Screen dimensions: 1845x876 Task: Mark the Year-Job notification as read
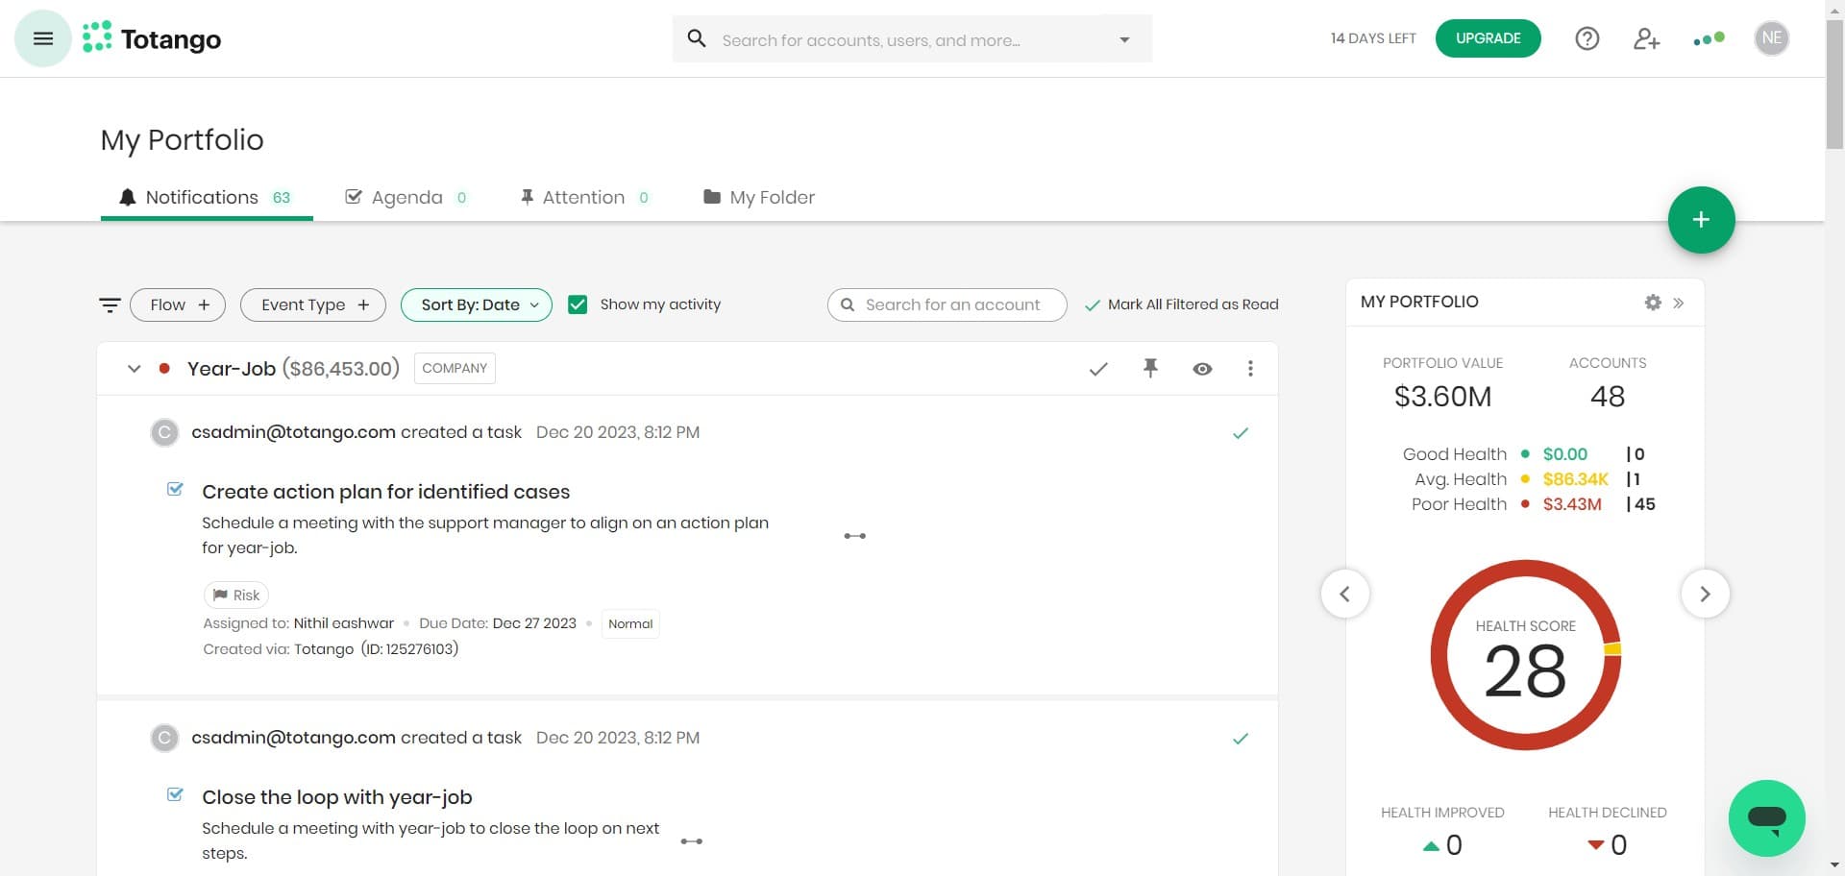[1098, 368]
